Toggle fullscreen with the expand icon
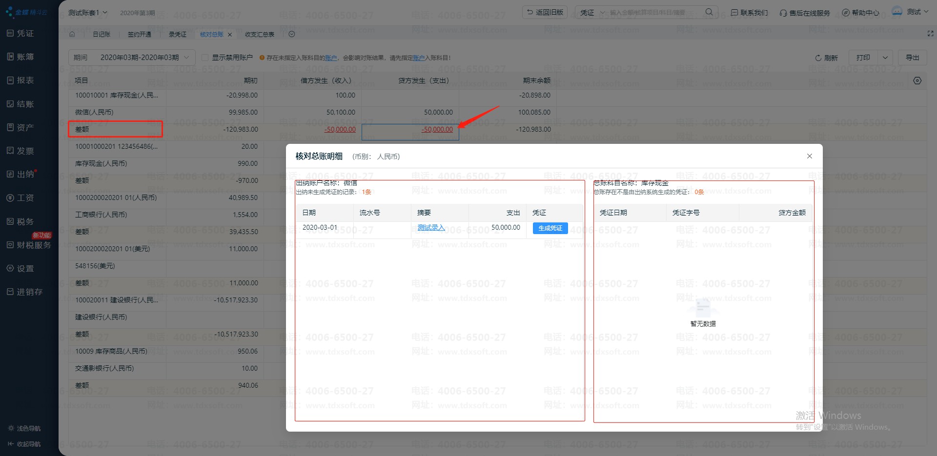 point(930,34)
